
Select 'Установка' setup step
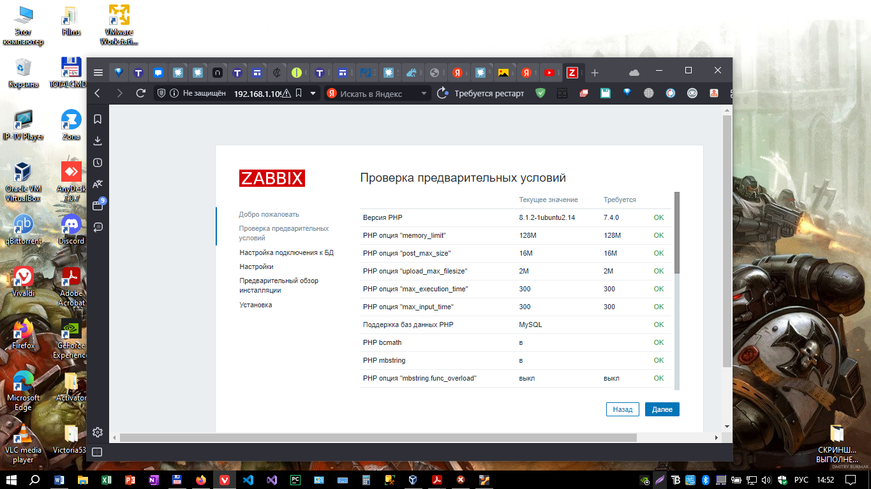[256, 305]
